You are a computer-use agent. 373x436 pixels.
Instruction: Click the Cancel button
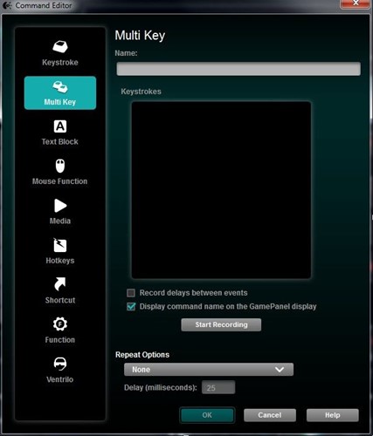click(x=270, y=415)
